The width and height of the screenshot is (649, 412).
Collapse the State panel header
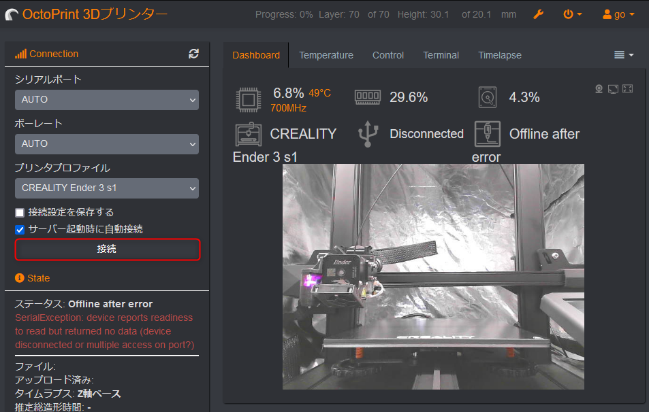pos(39,278)
